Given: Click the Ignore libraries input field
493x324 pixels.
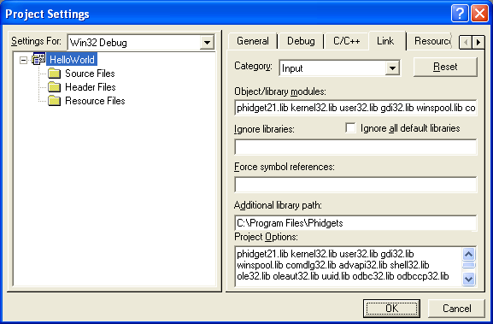Looking at the screenshot, I should tap(355, 147).
